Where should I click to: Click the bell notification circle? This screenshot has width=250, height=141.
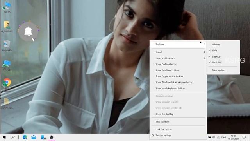point(28,31)
